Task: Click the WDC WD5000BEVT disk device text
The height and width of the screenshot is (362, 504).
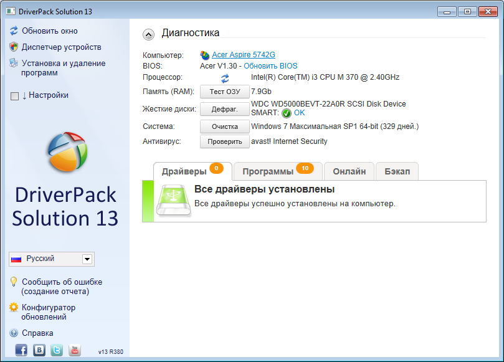Action: pos(328,104)
